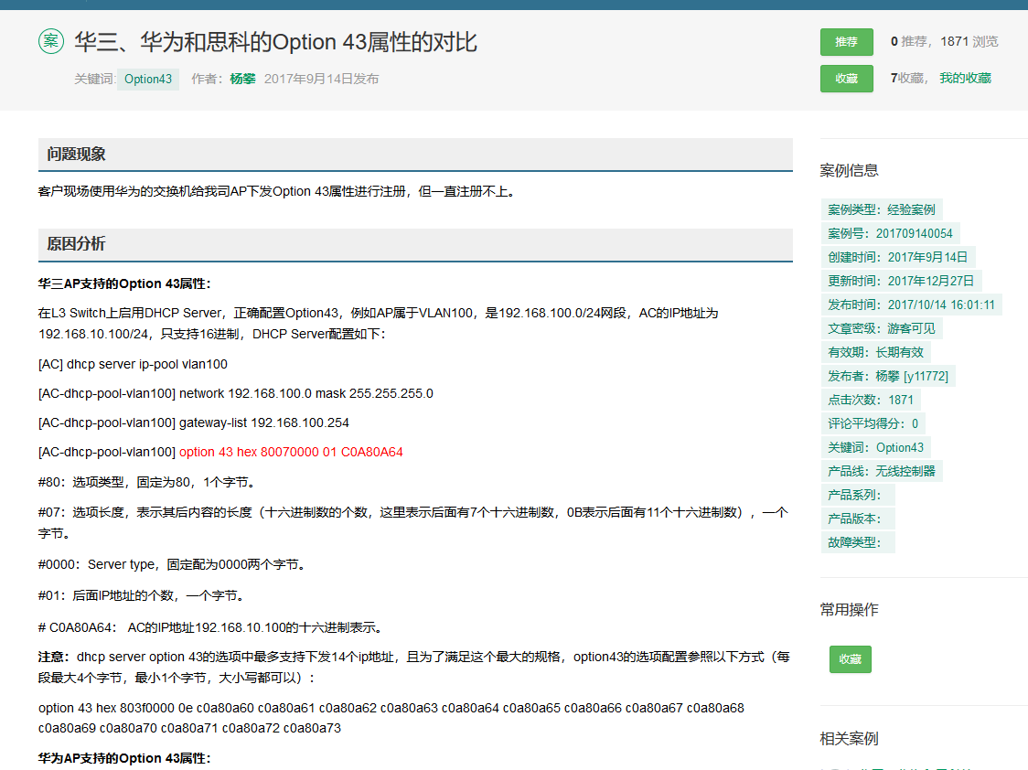
Task: Click the 0 推荐, 1871 浏览 counter text
Action: click(x=944, y=41)
